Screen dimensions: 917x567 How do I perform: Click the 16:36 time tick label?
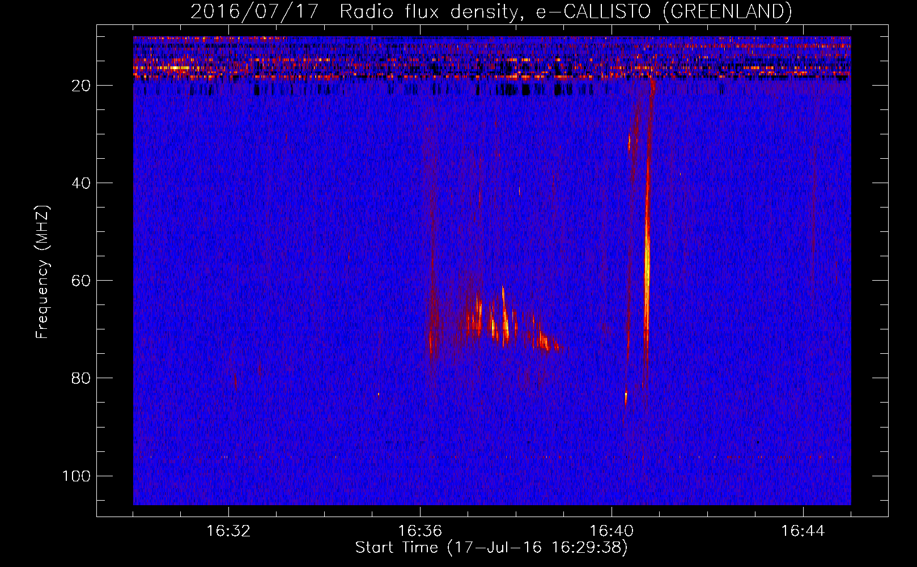tap(420, 531)
